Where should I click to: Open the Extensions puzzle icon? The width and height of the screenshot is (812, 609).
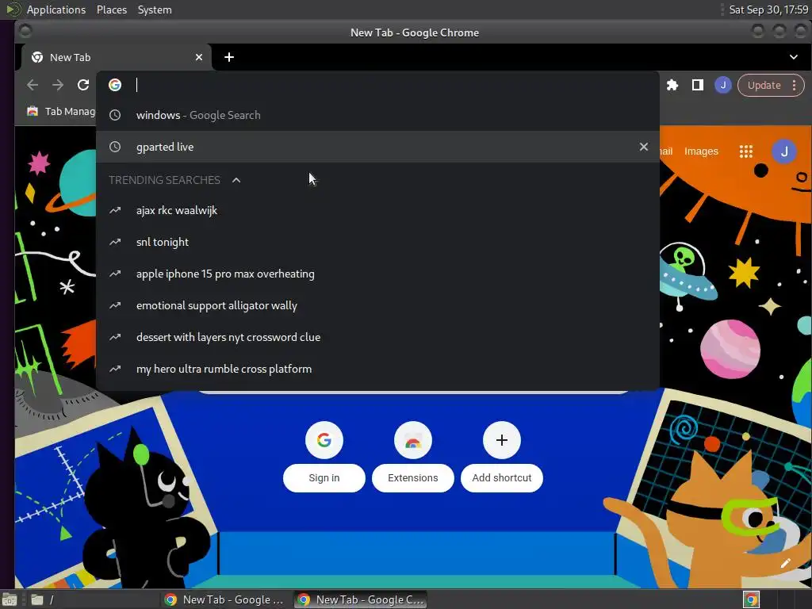[672, 85]
